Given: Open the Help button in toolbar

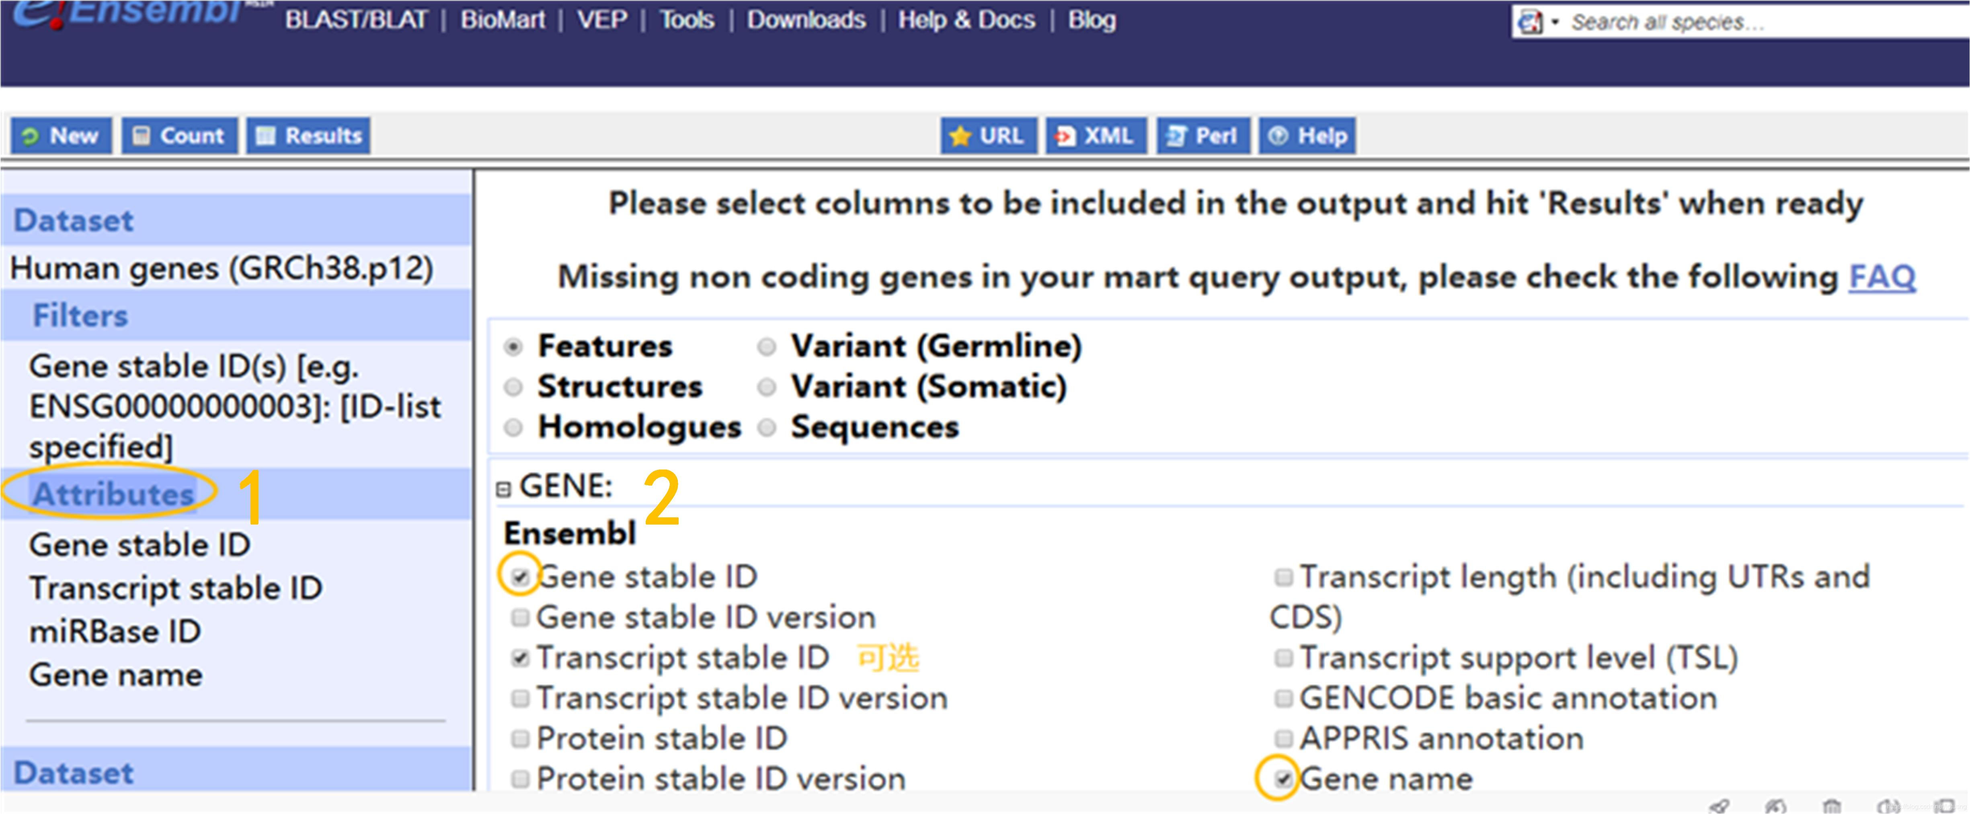Looking at the screenshot, I should pyautogui.click(x=1307, y=136).
